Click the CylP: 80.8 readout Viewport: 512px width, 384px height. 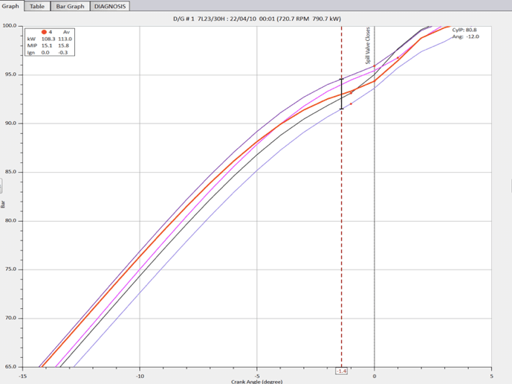[x=464, y=30]
